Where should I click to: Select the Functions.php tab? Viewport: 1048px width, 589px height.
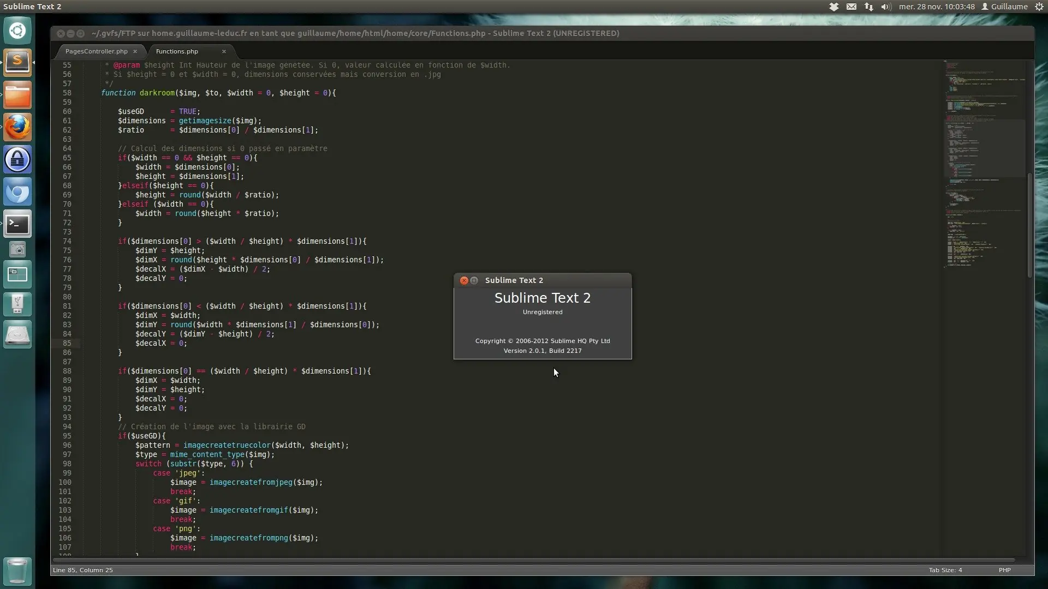177,51
